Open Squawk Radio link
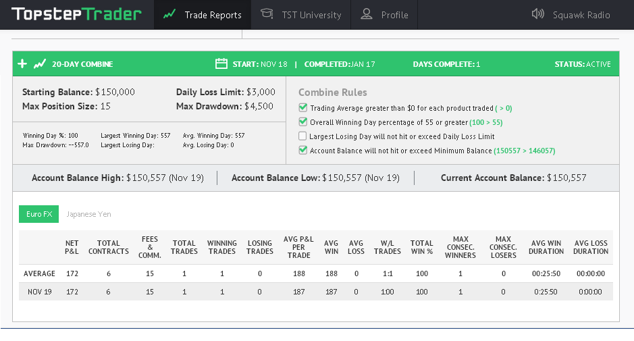Screen dimensions: 634x341 [581, 15]
